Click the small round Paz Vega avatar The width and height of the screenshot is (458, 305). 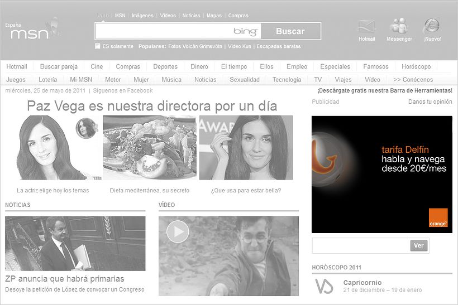click(86, 128)
